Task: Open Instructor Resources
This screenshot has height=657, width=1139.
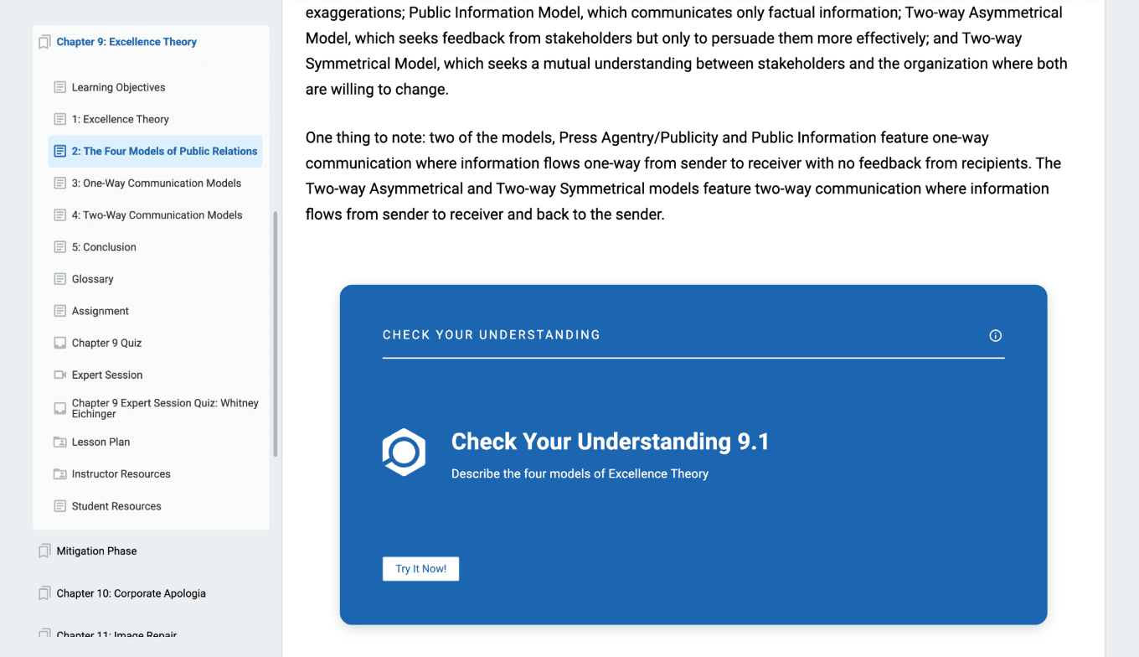Action: [121, 473]
